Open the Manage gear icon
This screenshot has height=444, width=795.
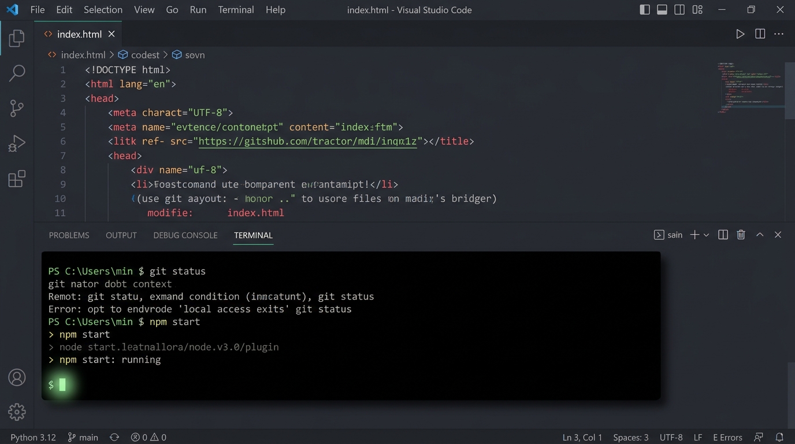(17, 412)
